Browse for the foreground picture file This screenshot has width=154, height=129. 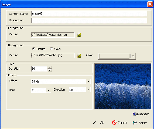click(79, 35)
